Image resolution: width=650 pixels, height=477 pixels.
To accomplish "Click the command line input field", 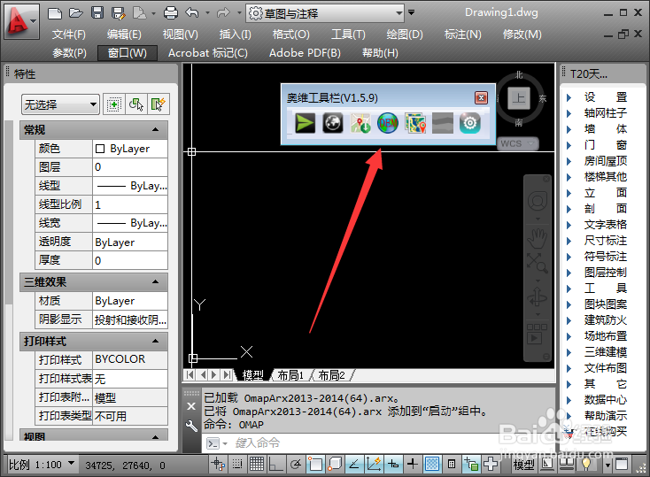I will pyautogui.click(x=377, y=443).
